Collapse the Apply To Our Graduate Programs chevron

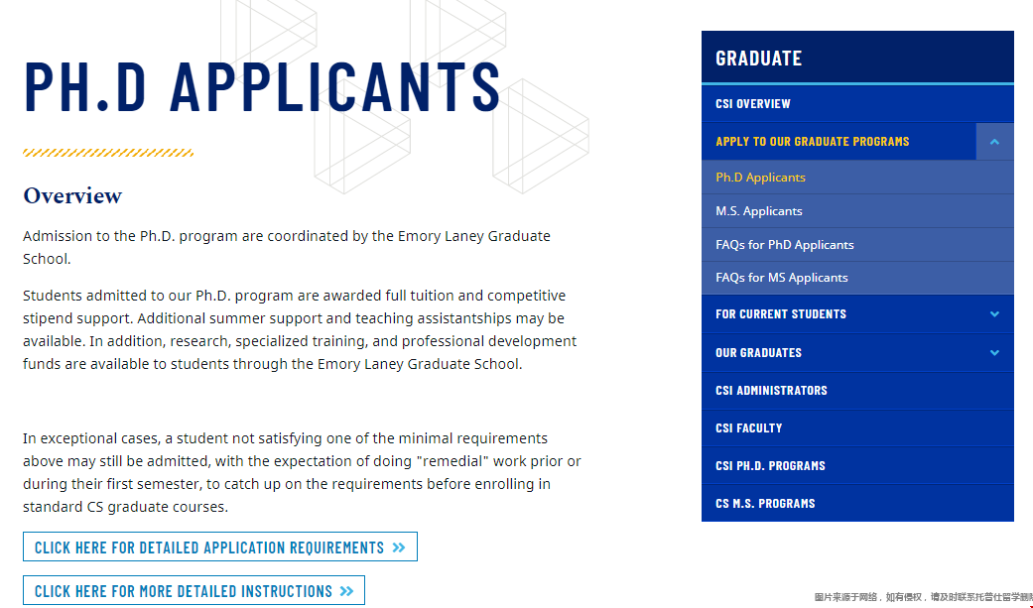click(x=994, y=142)
